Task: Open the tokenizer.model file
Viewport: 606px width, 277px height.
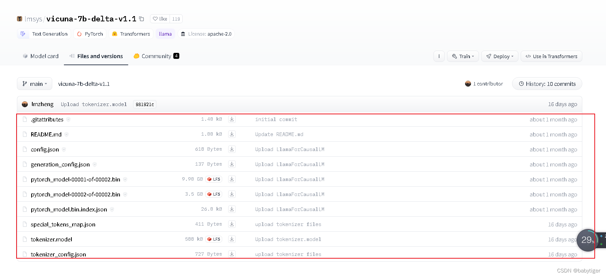Action: pyautogui.click(x=52, y=240)
